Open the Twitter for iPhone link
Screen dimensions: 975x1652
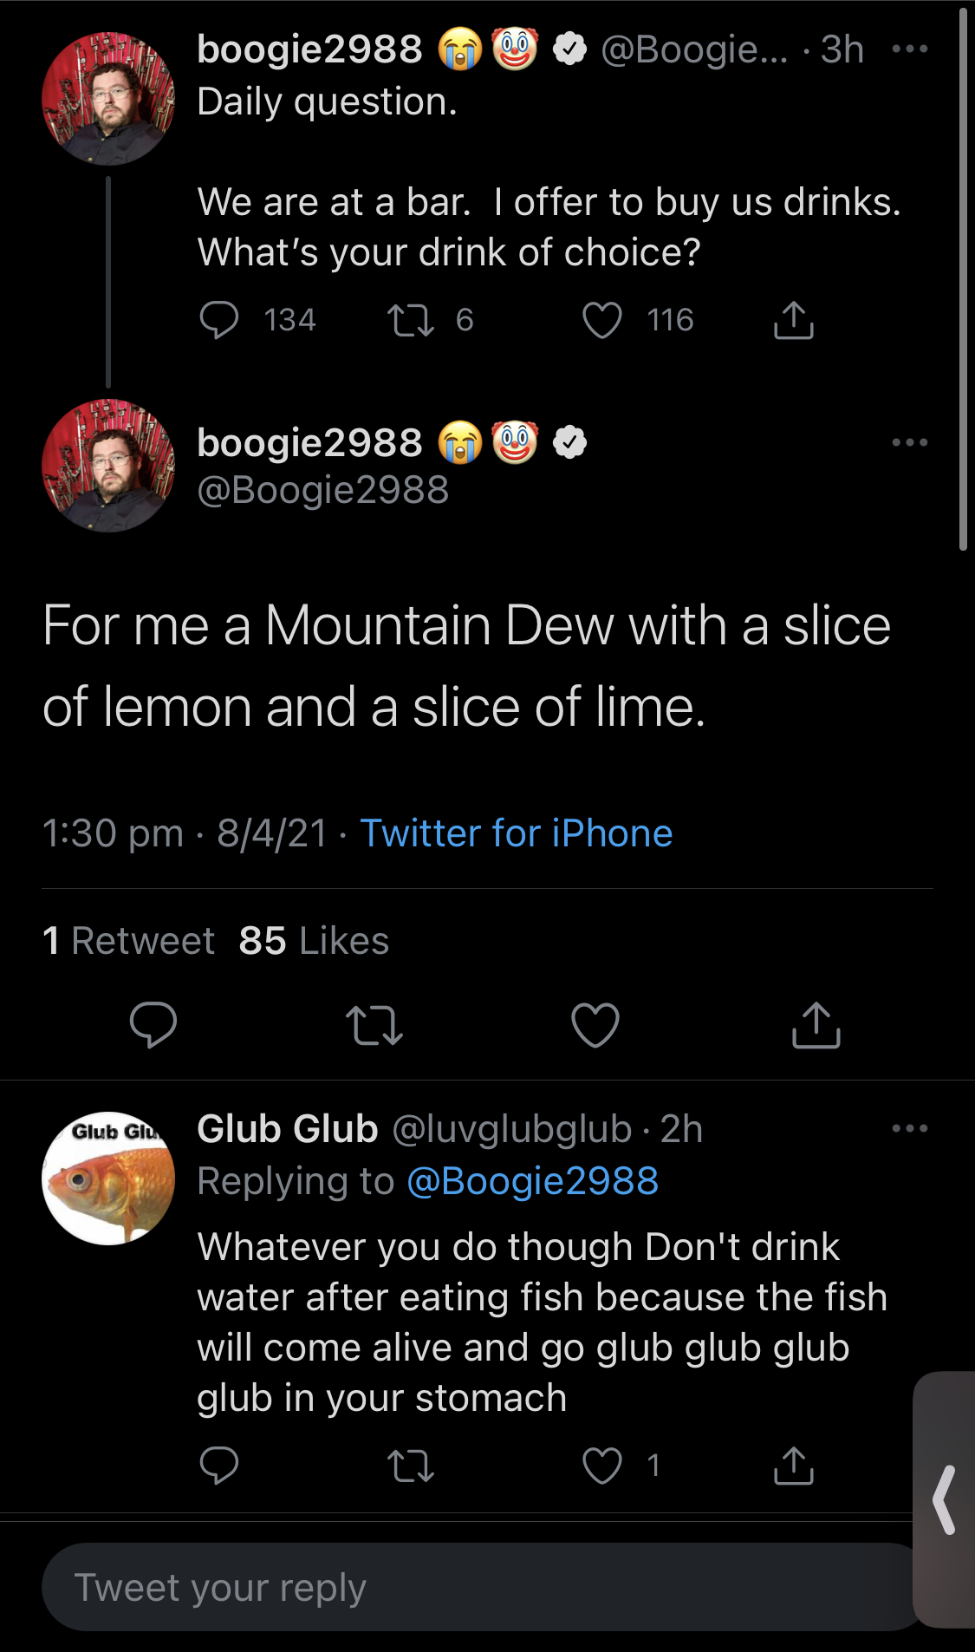517,833
